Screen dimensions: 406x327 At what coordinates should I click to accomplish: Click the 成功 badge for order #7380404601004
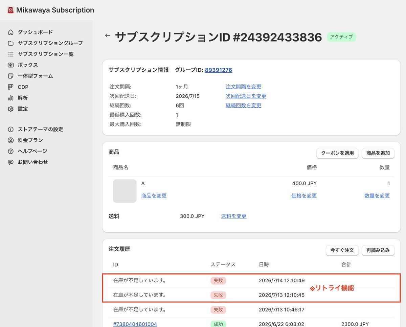218,324
